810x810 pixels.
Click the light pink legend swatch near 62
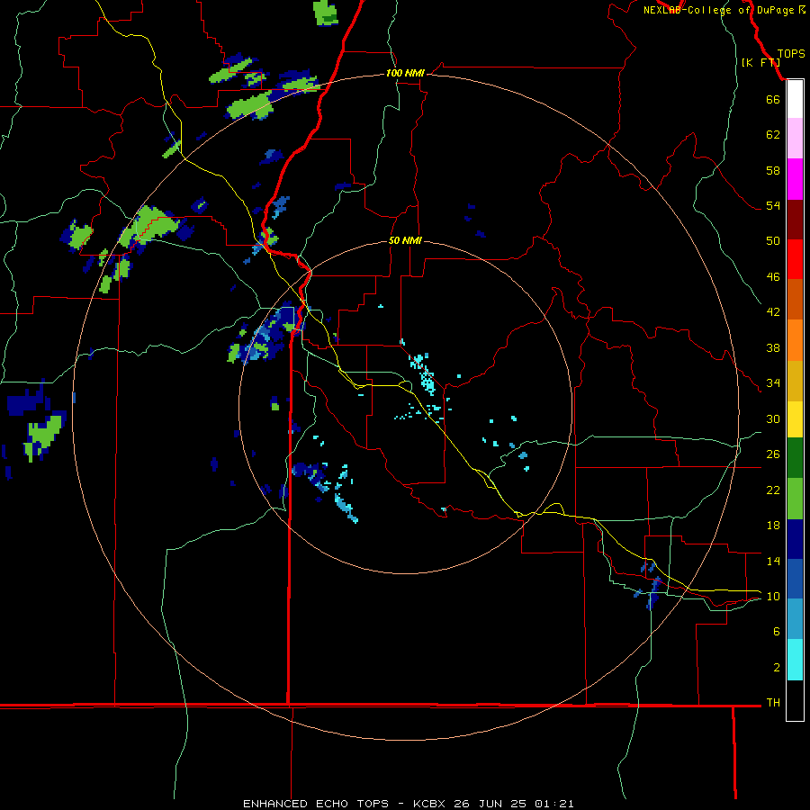tap(795, 138)
